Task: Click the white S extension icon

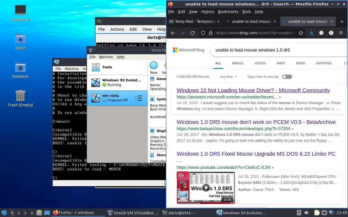Action: coord(331,33)
